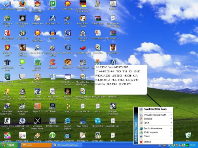Switch to Windows Media Player taskbar button
198x148 pixels.
click(x=67, y=145)
